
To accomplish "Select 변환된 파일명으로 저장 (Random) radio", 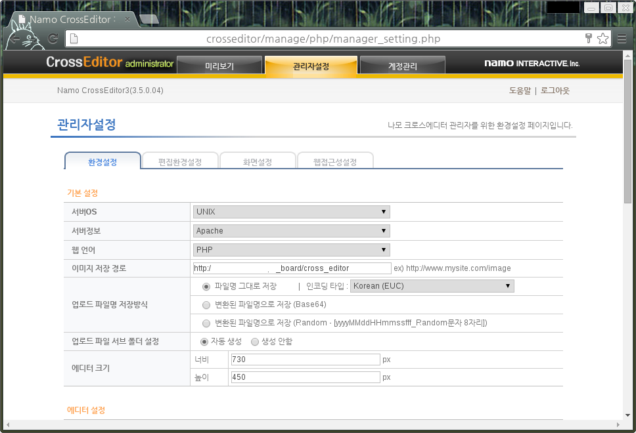I will coord(206,323).
